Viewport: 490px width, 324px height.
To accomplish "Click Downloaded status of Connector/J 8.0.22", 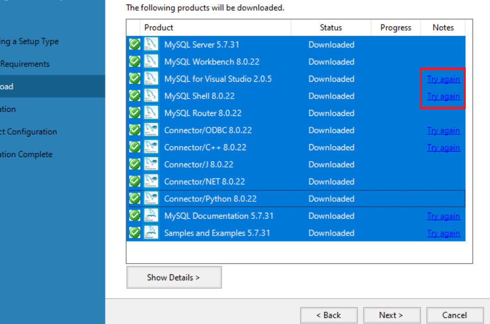I will tap(331, 165).
